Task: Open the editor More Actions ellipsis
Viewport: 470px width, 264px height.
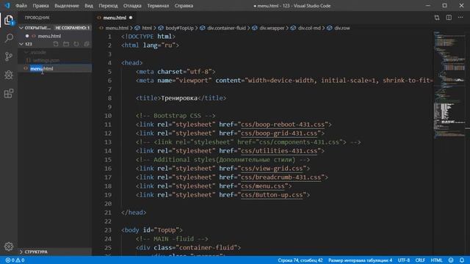Action: pos(460,18)
